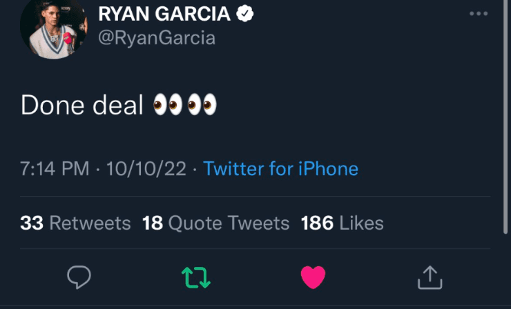This screenshot has width=511, height=309.
Task: Open the reply speech bubble icon
Action: (79, 277)
